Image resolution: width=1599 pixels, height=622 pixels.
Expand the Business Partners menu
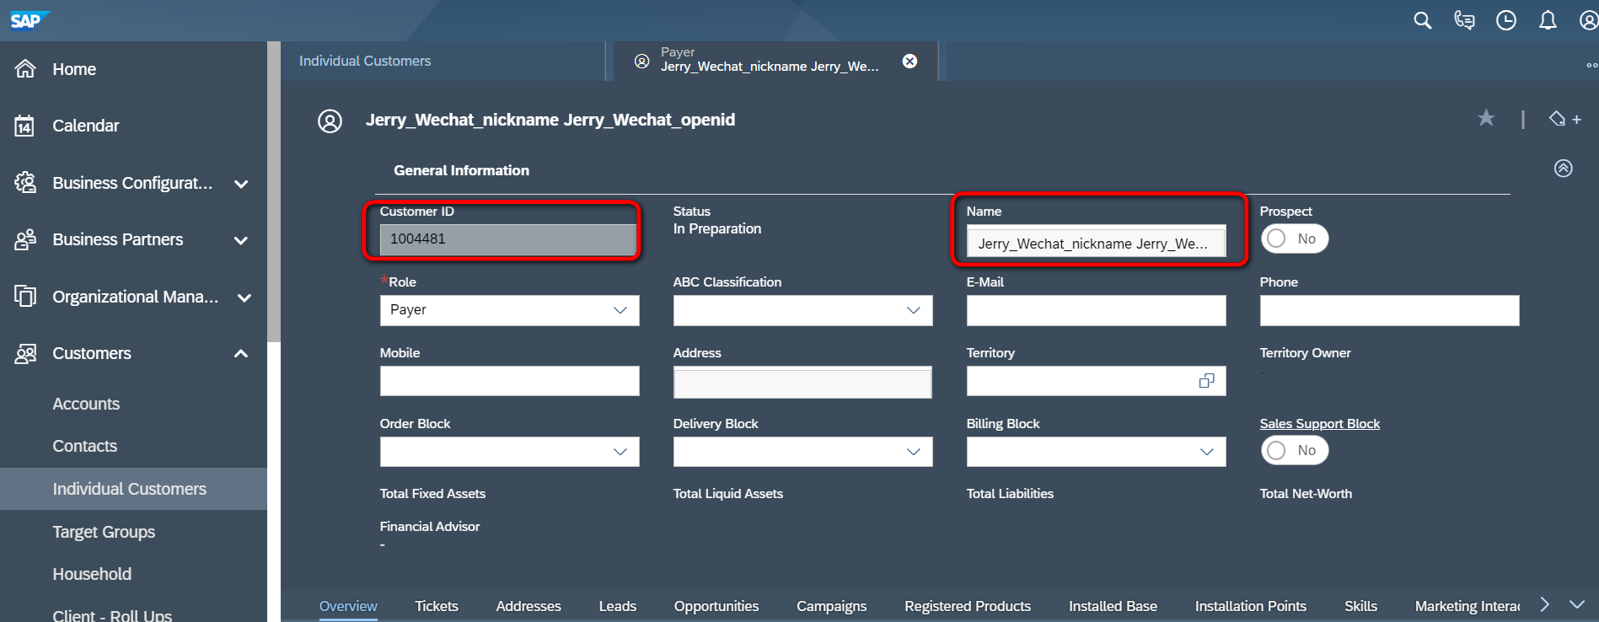(x=241, y=240)
